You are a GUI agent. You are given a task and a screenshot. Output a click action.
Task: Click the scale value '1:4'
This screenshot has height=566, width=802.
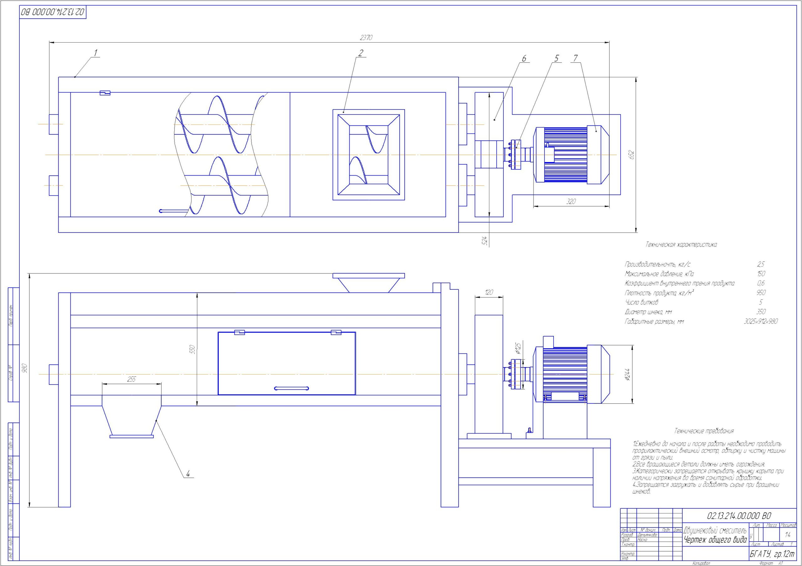(788, 534)
